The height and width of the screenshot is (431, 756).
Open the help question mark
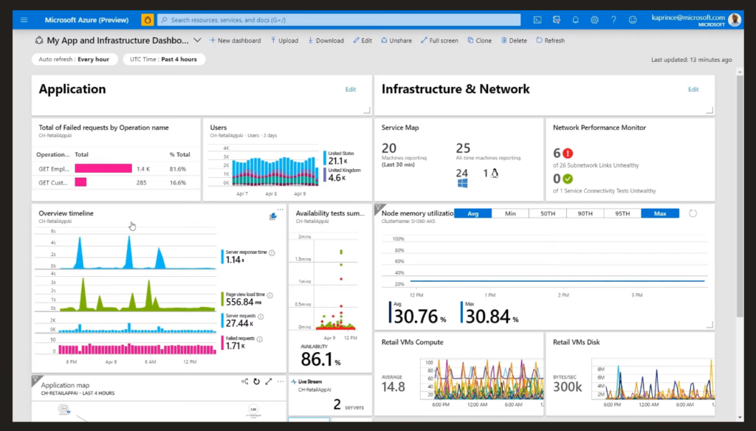(x=614, y=20)
